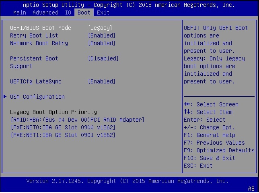Viewport: 259px width, 193px height.
Task: Click the AB indicator in bottom corner
Action: click(251, 189)
